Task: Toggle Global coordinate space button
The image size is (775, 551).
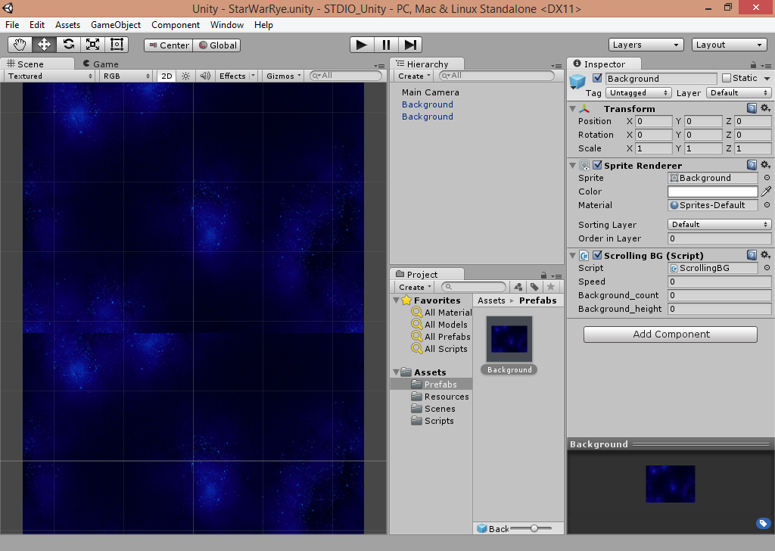Action: pos(217,45)
